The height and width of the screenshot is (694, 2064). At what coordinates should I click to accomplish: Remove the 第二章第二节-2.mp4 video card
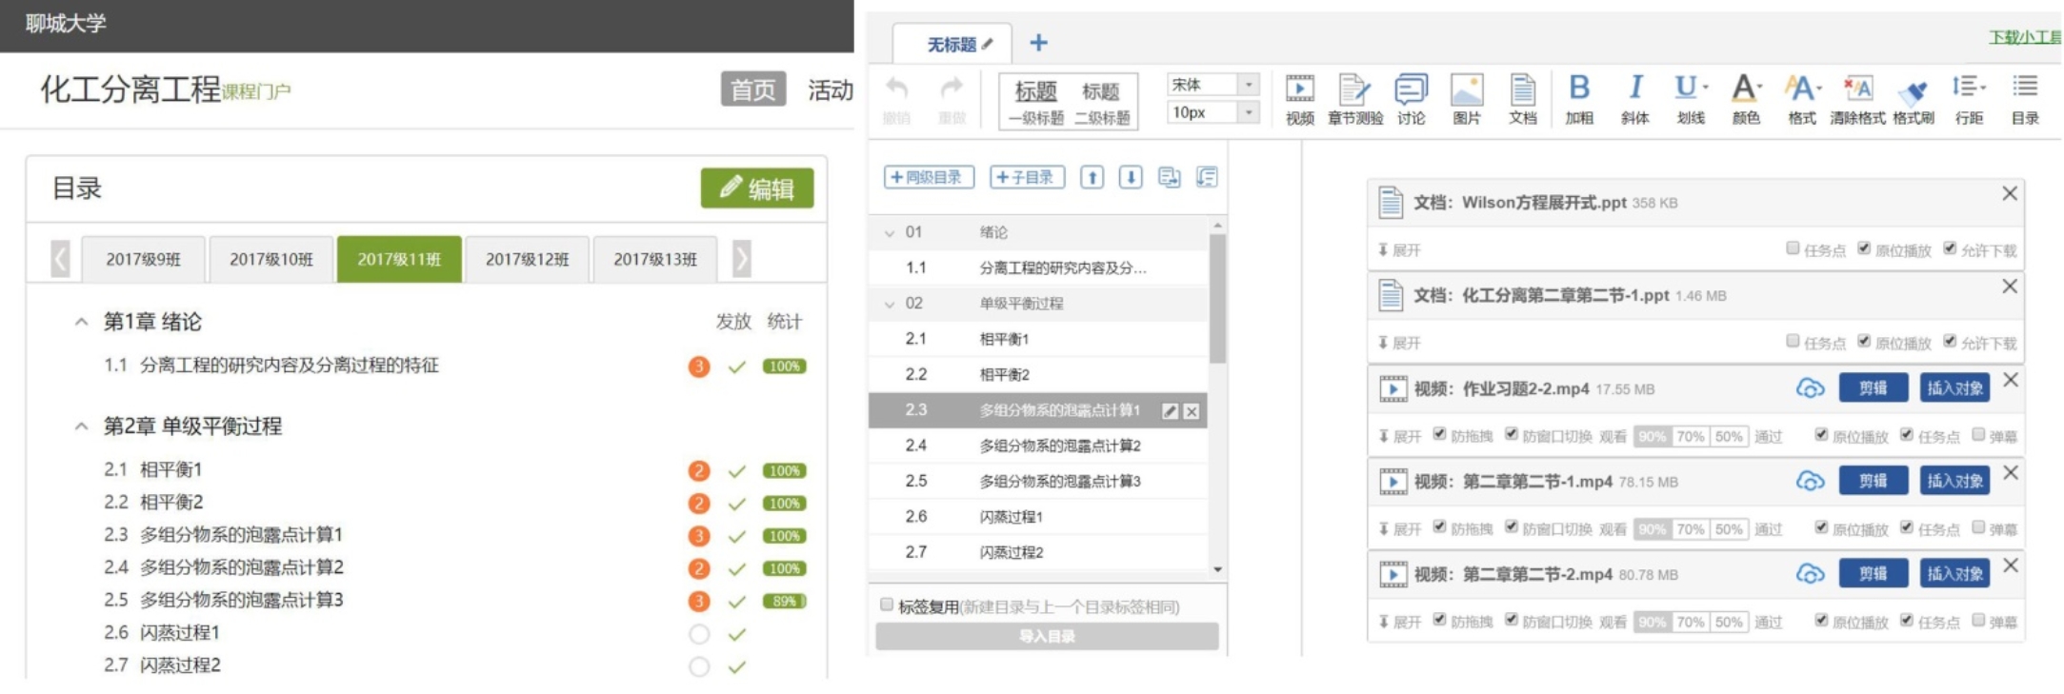click(x=2010, y=565)
